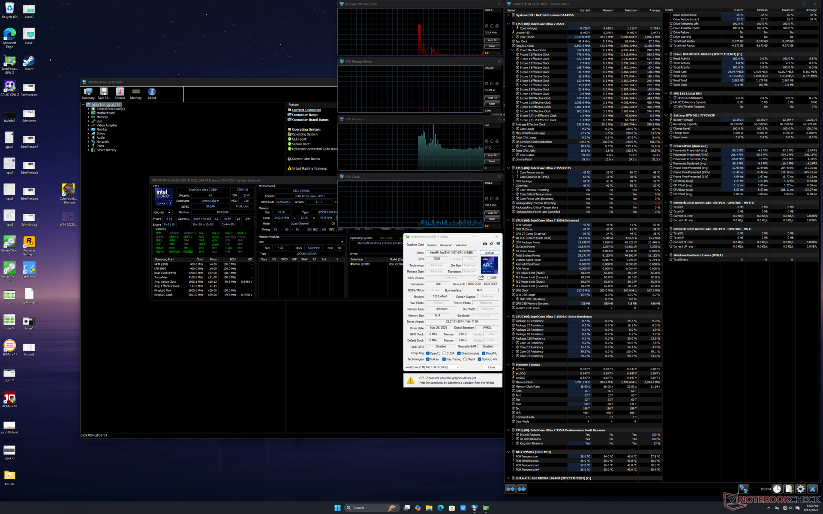Open CPUID CPU-Z desktop icon
Screen dimensions: 823x514
(x=9, y=89)
